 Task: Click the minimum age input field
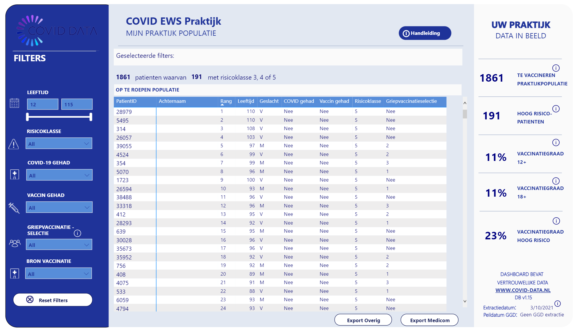point(42,104)
